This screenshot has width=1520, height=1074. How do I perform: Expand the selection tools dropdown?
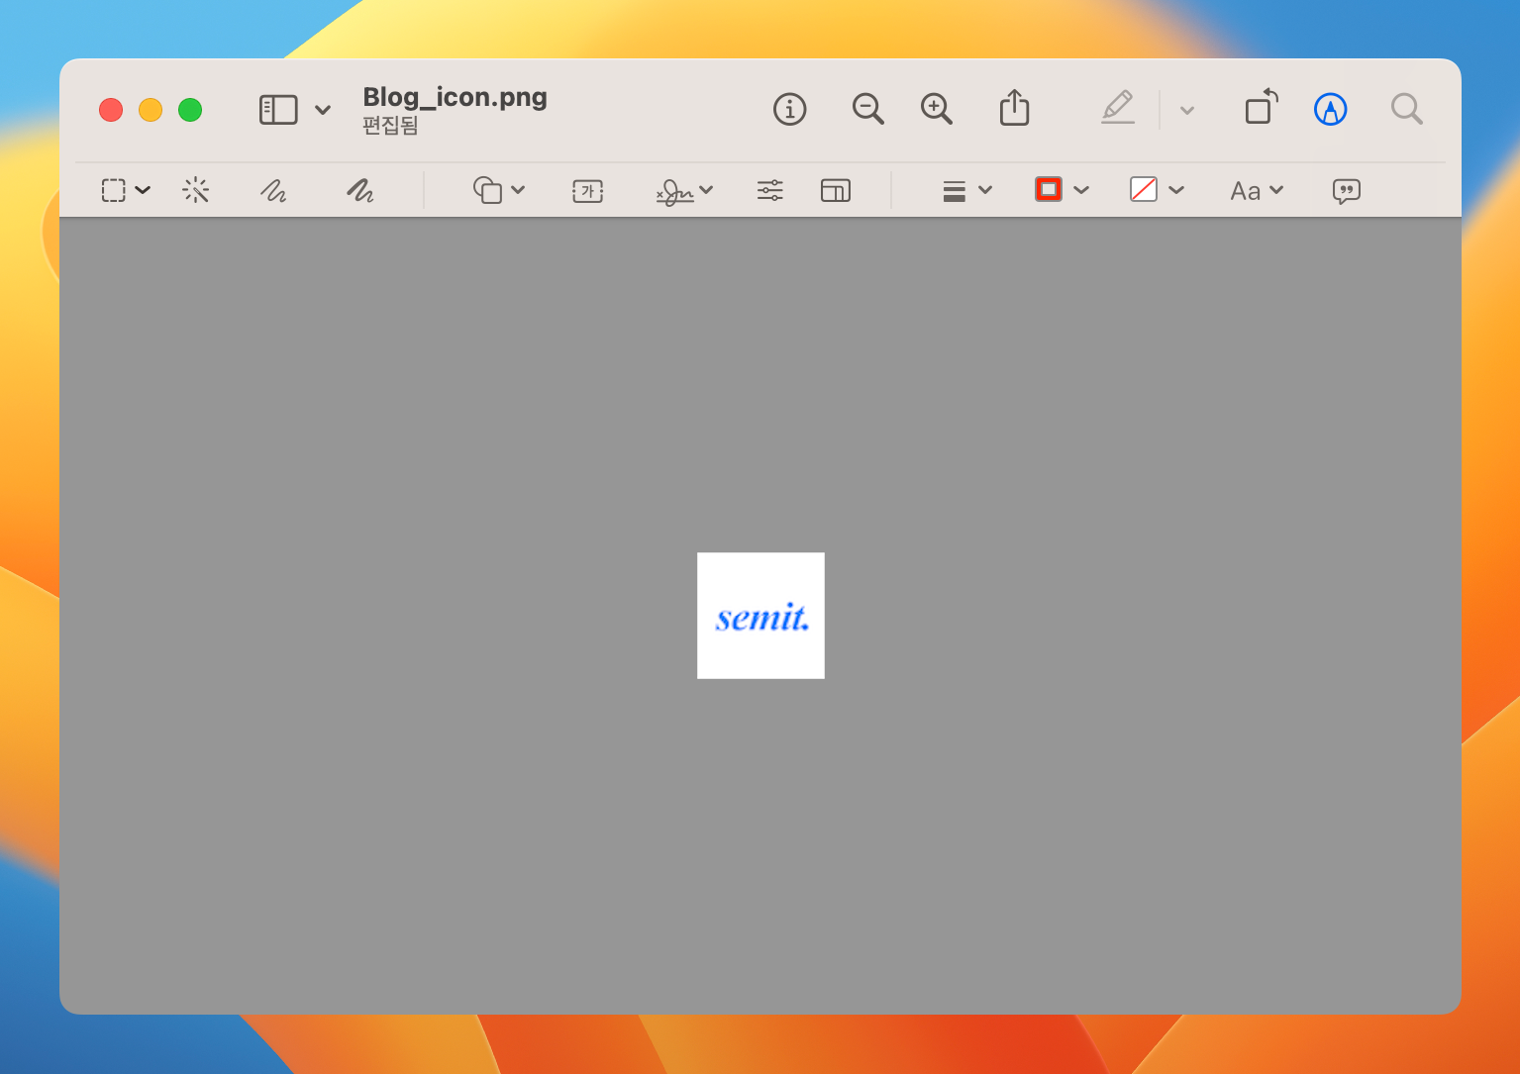(x=143, y=190)
